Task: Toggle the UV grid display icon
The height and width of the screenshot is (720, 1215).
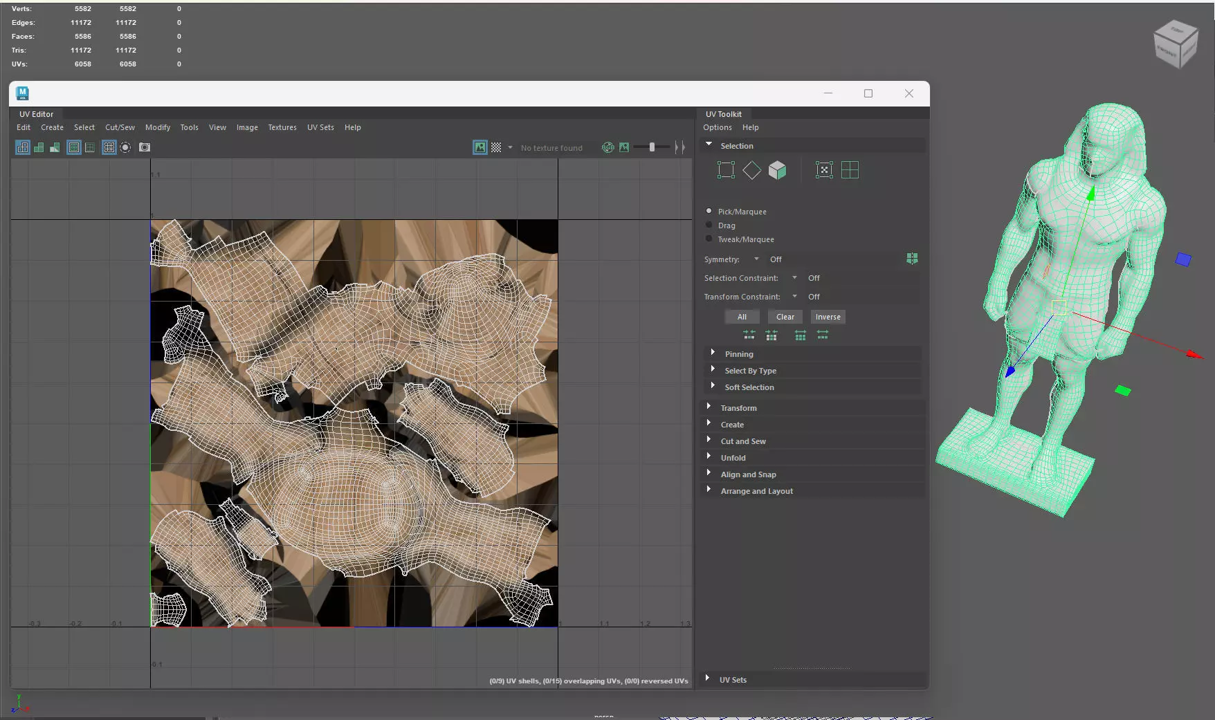Action: (109, 147)
